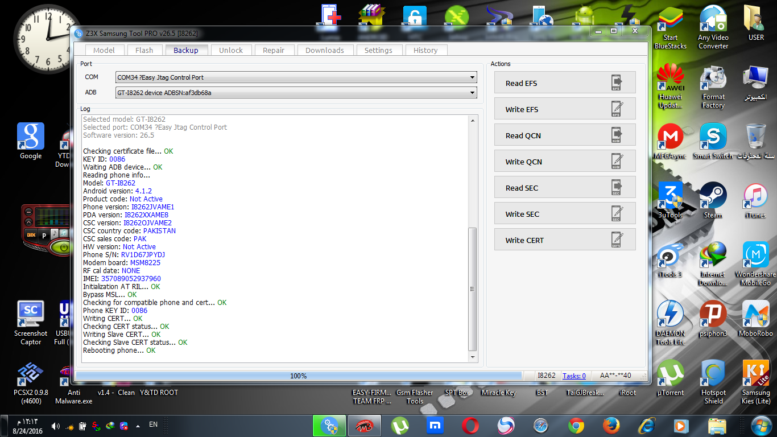Open Samsung Kies (Lite) desktop icon
The height and width of the screenshot is (437, 777).
(756, 382)
